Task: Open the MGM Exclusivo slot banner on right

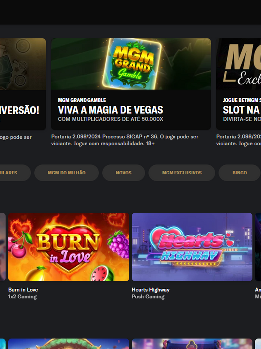Action: pos(239,84)
